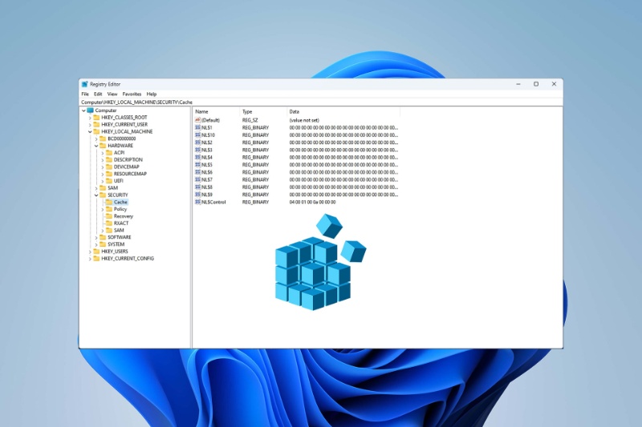The image size is (642, 427).
Task: Open the View menu
Action: pyautogui.click(x=112, y=94)
